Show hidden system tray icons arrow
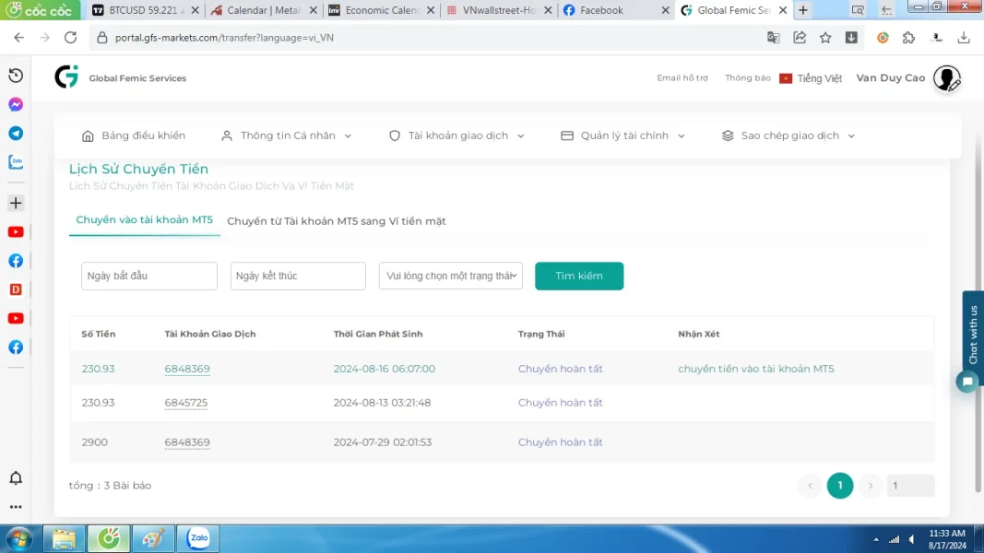 [x=876, y=539]
